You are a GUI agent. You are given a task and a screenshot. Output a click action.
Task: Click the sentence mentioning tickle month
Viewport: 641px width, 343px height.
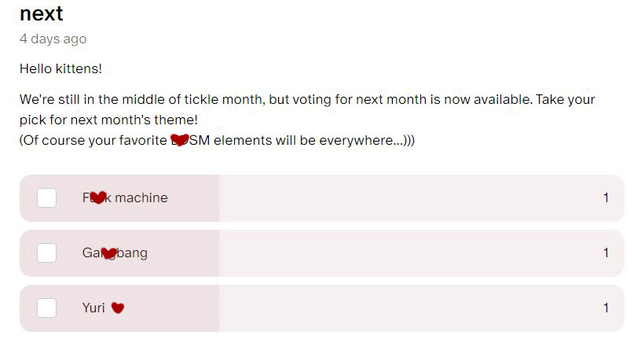pos(307,109)
